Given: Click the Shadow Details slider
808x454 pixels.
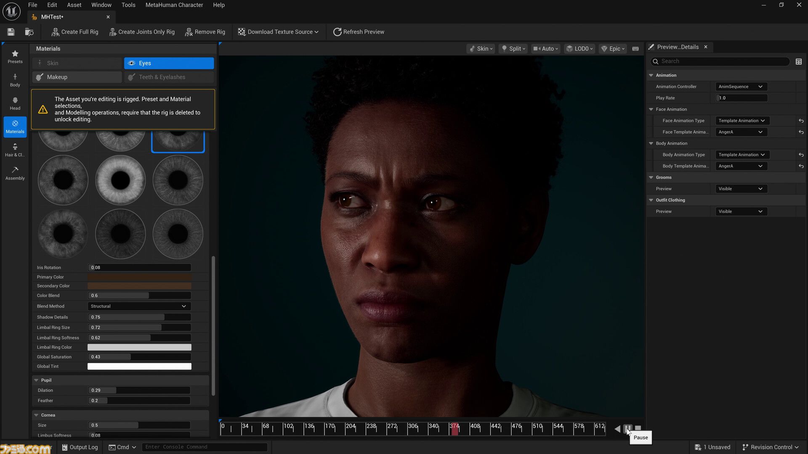Looking at the screenshot, I should (x=139, y=317).
